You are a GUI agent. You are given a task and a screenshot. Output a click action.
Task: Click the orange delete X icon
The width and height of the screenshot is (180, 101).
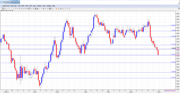pyautogui.click(x=56, y=9)
